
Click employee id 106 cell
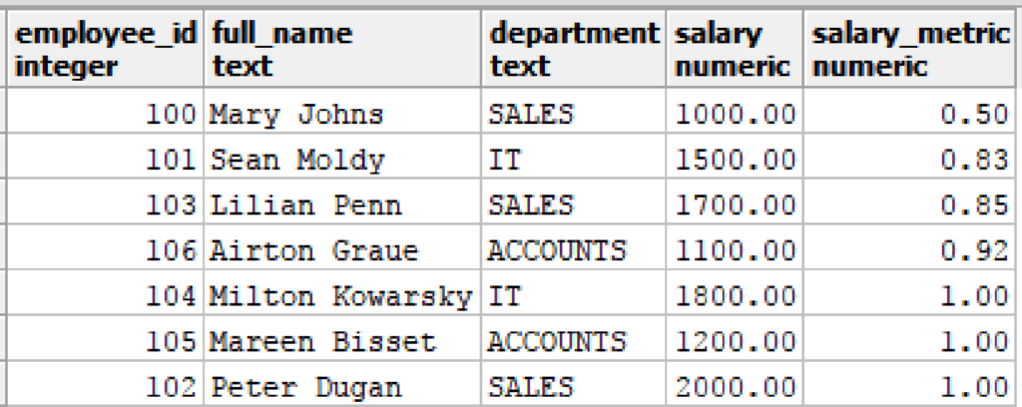click(x=105, y=247)
